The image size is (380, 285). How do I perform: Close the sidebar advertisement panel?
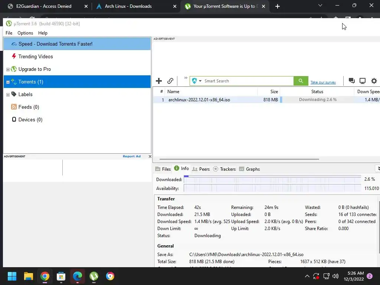pos(150,156)
